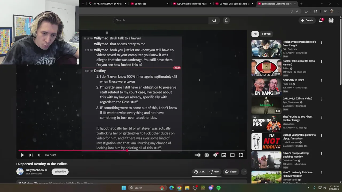Search with voice microphone icon

(226, 20)
